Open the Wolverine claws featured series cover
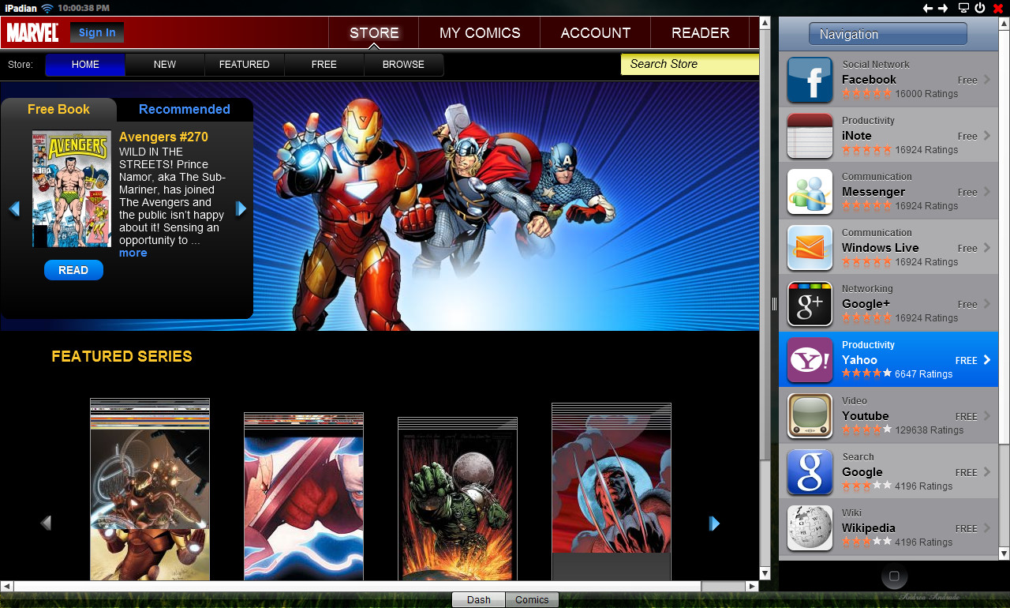This screenshot has width=1010, height=608. click(x=612, y=491)
